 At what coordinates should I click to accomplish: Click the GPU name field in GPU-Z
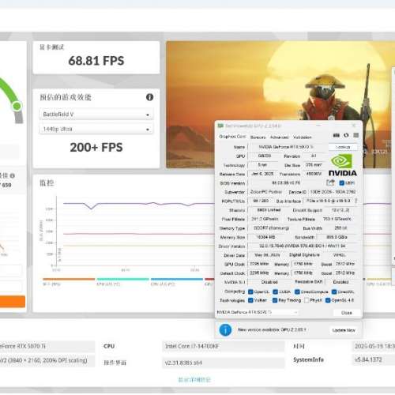(288, 147)
